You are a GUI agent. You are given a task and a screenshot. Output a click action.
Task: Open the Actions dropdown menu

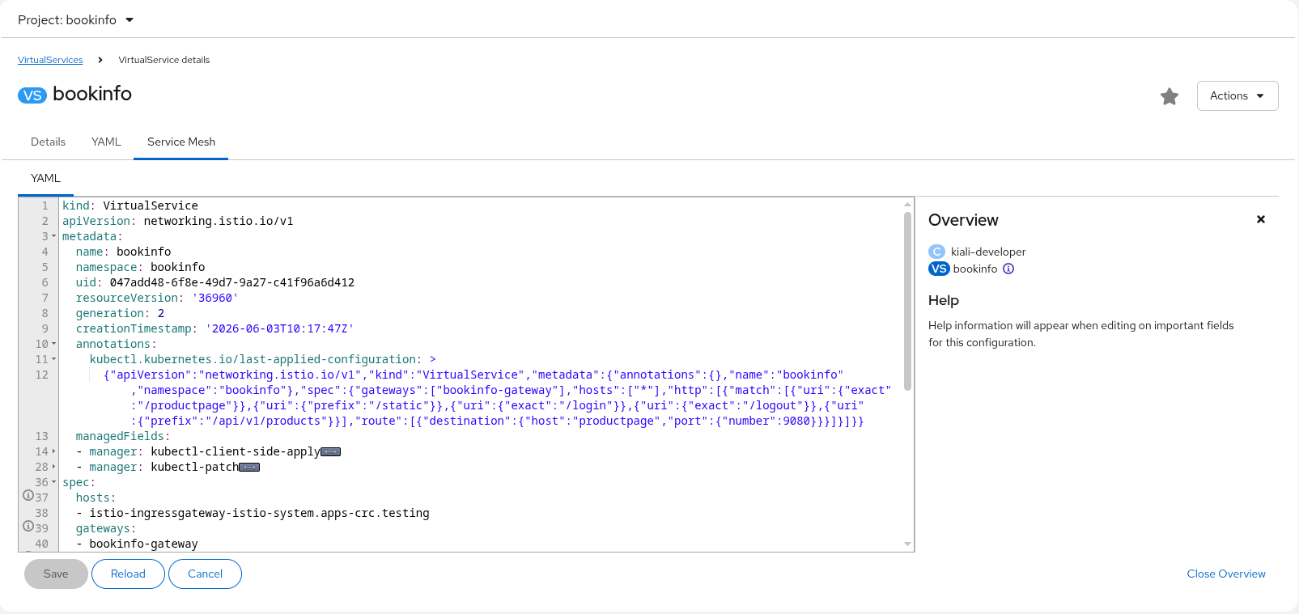(1237, 95)
